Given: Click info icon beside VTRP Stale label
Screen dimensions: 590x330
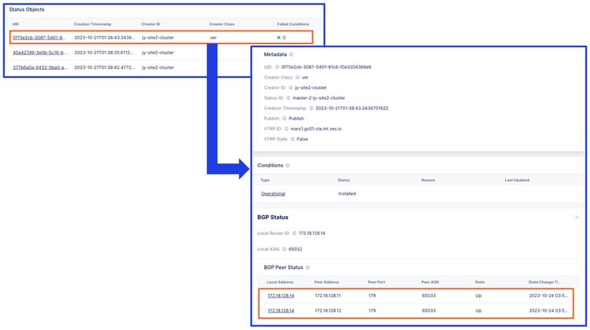Looking at the screenshot, I should tap(293, 139).
